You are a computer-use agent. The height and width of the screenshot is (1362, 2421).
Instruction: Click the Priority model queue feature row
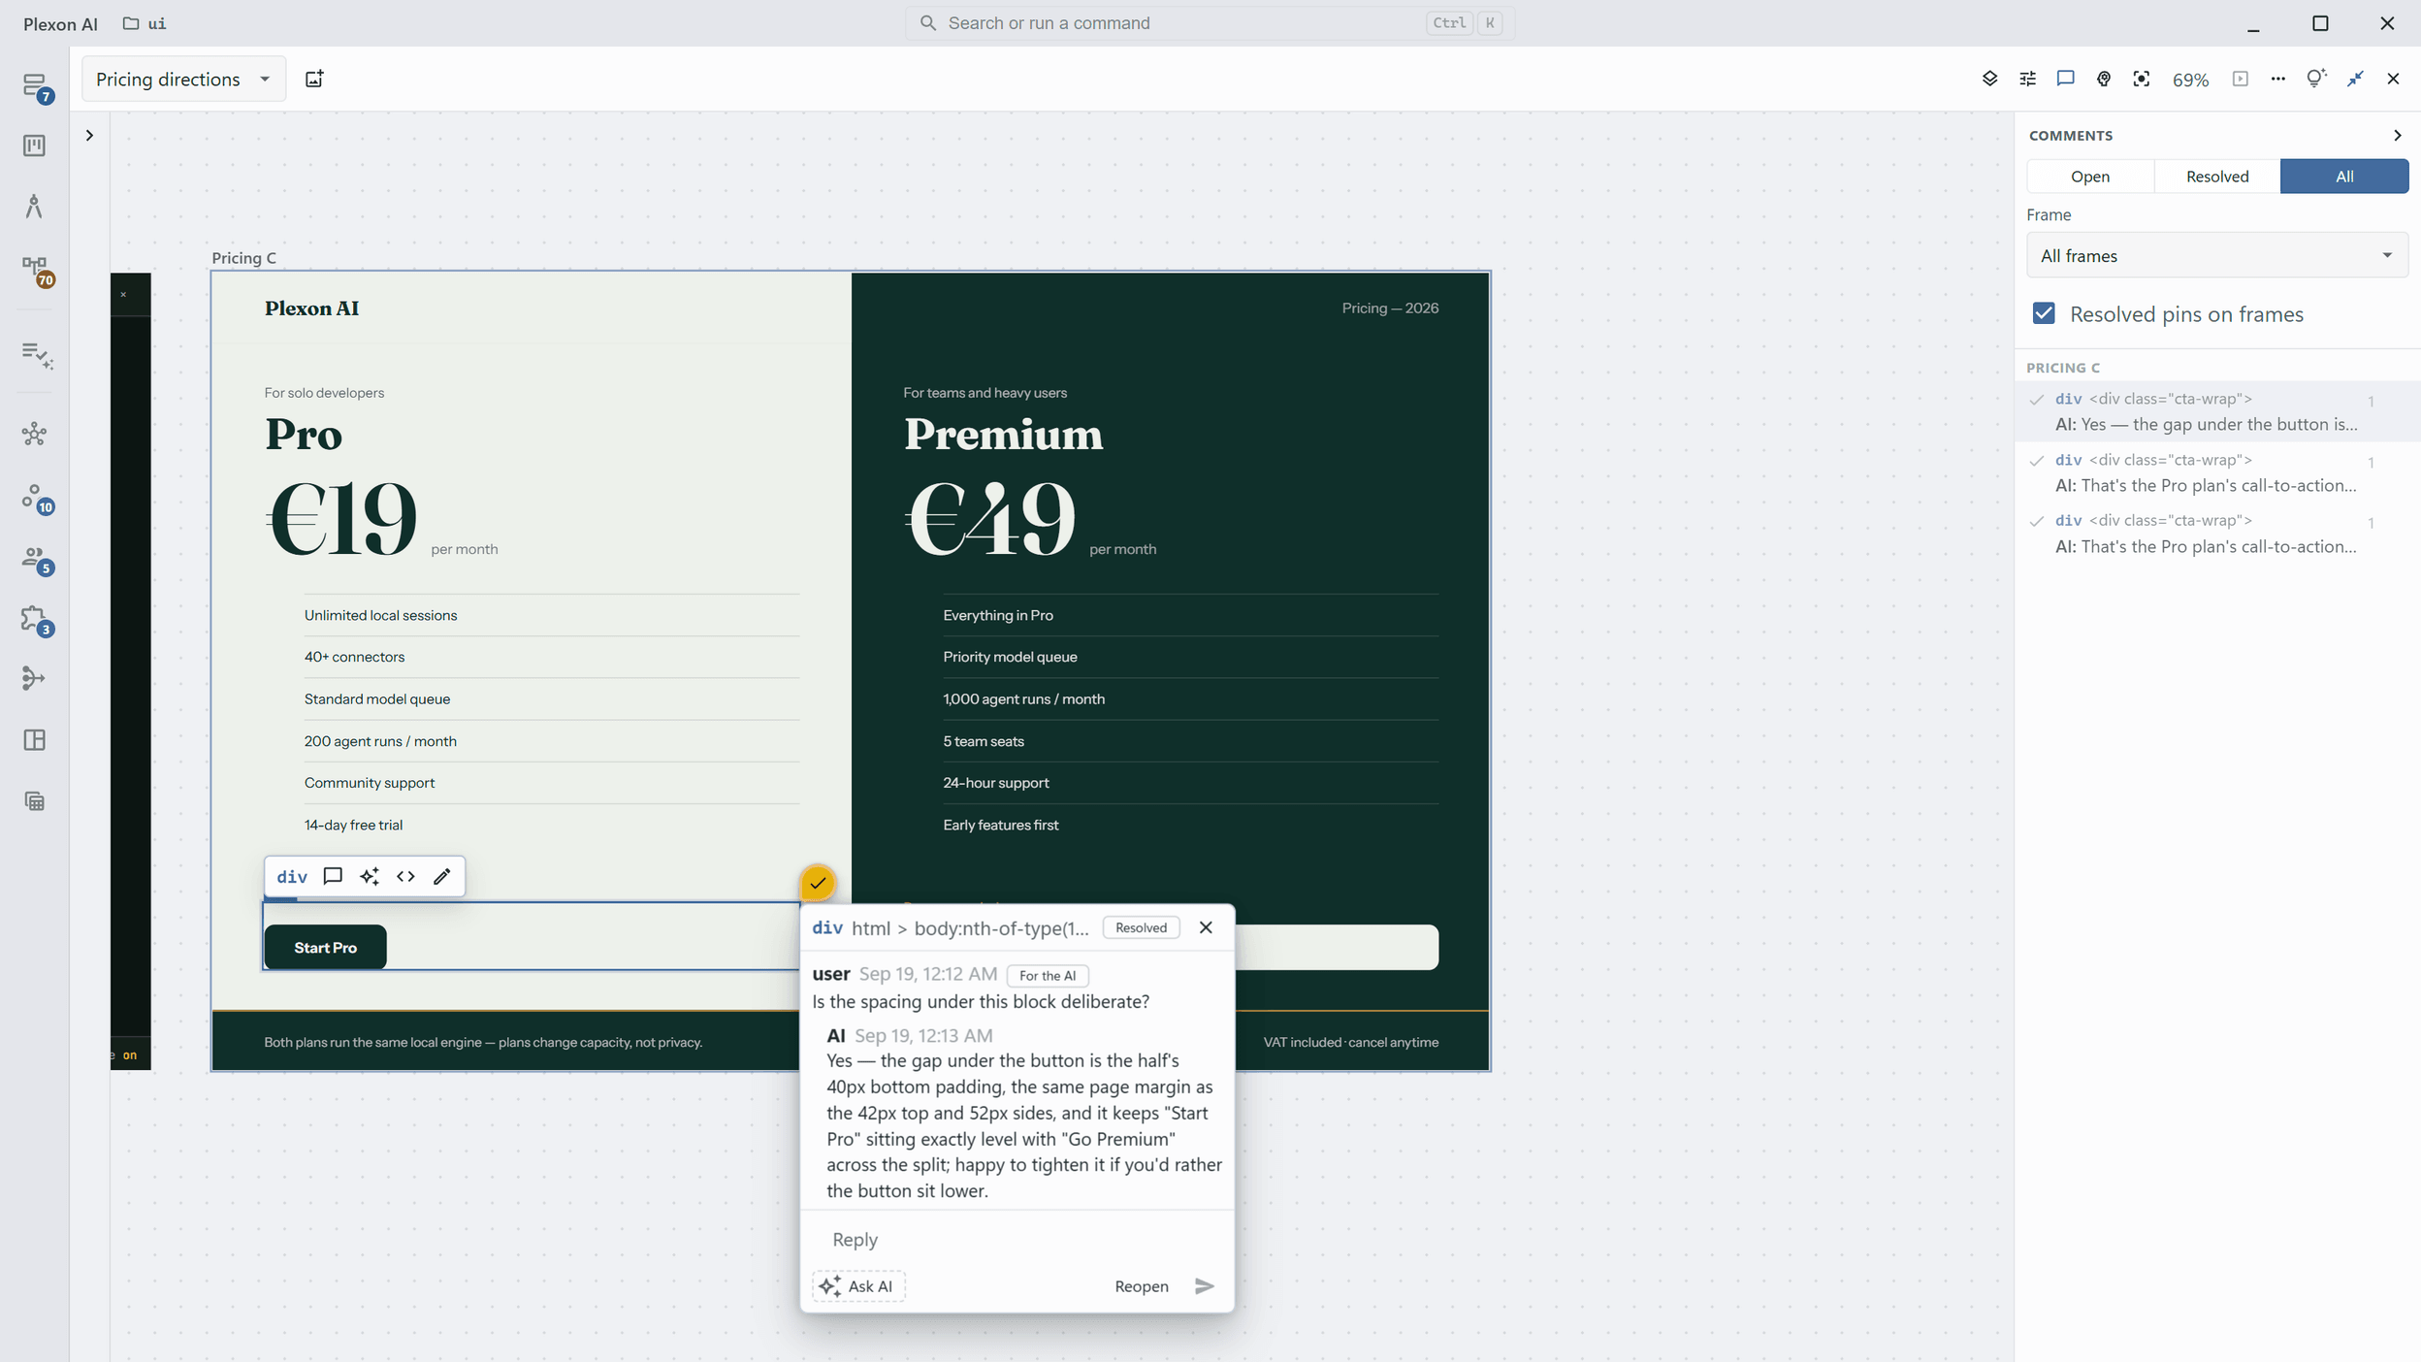pyautogui.click(x=1190, y=657)
